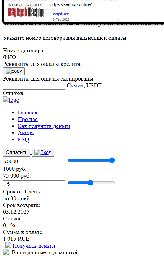Click the USDT amount input field
Viewport: 164px width, 256px height.
click(34, 86)
